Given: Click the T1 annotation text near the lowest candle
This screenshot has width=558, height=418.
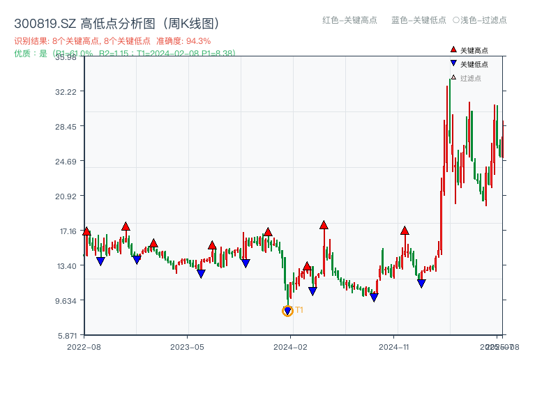Looking at the screenshot, I should click(x=299, y=309).
